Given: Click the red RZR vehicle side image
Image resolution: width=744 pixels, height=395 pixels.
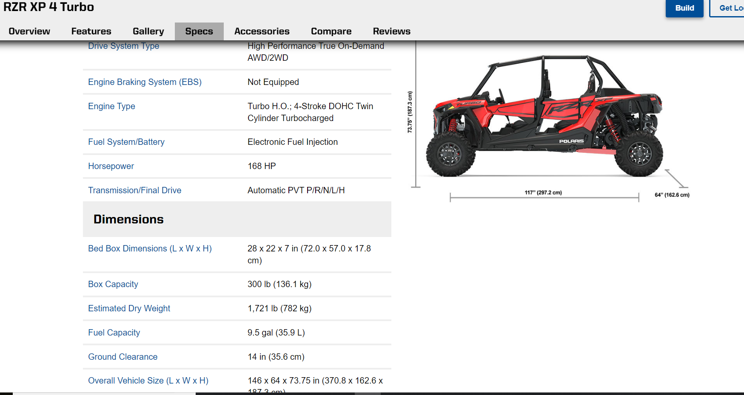Looking at the screenshot, I should click(544, 116).
